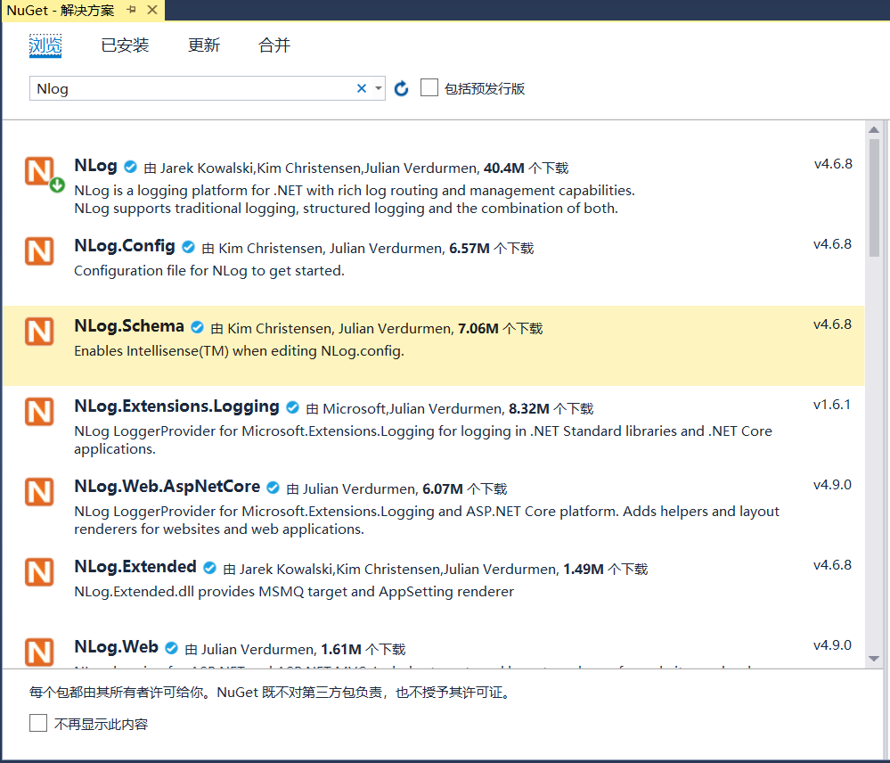Click the package list vertical scrollbar thumb
The height and width of the screenshot is (763, 890).
click(x=874, y=198)
